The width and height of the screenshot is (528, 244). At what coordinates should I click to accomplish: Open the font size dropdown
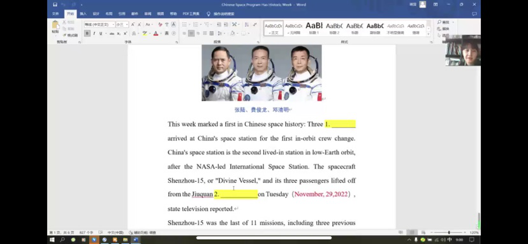(122, 25)
